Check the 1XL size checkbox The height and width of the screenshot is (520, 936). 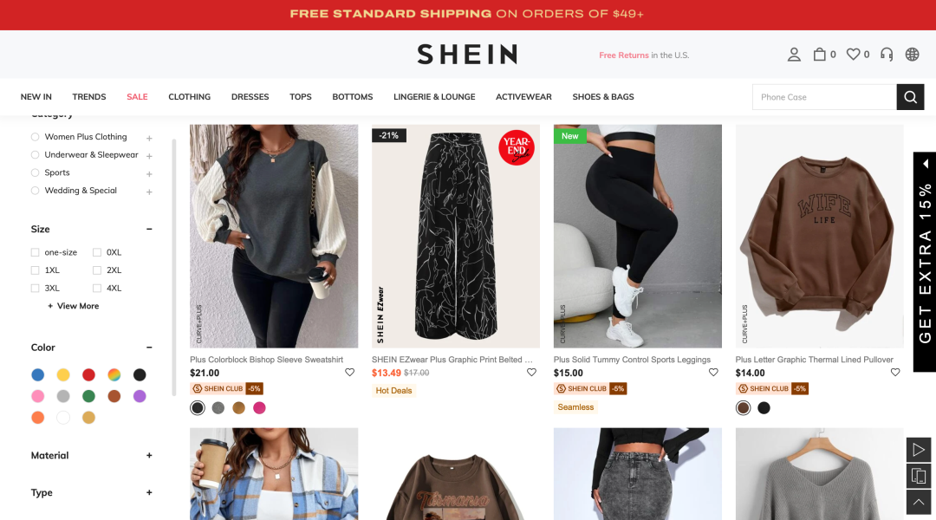pyautogui.click(x=36, y=270)
